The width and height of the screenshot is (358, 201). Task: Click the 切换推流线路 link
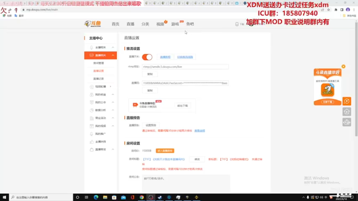[185, 57]
